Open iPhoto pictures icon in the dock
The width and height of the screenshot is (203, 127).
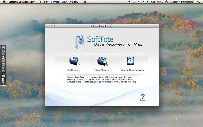coord(3,58)
